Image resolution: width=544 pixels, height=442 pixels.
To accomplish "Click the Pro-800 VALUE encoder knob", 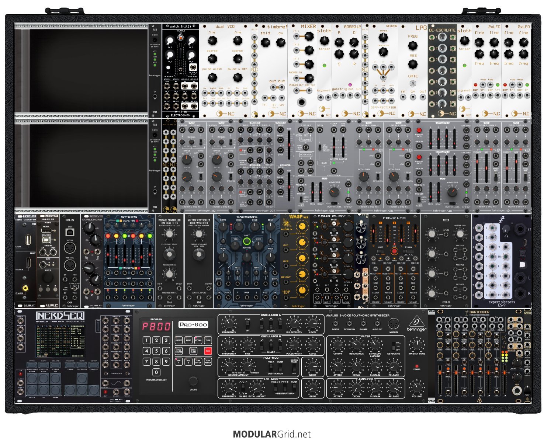I will pos(193,381).
